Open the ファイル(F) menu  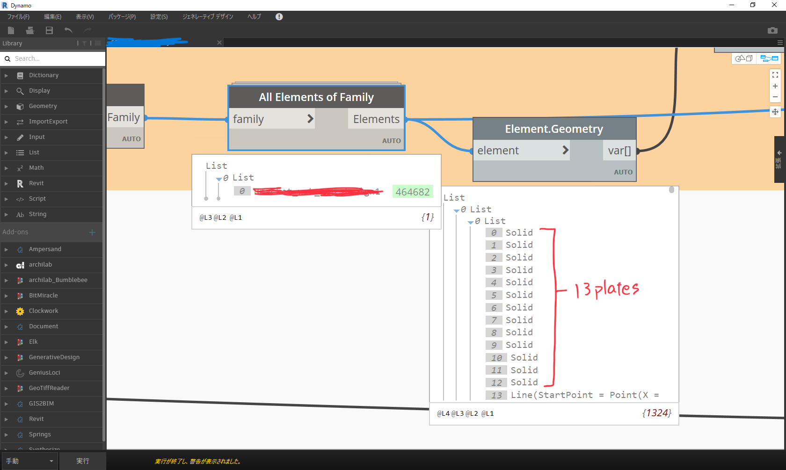(18, 17)
